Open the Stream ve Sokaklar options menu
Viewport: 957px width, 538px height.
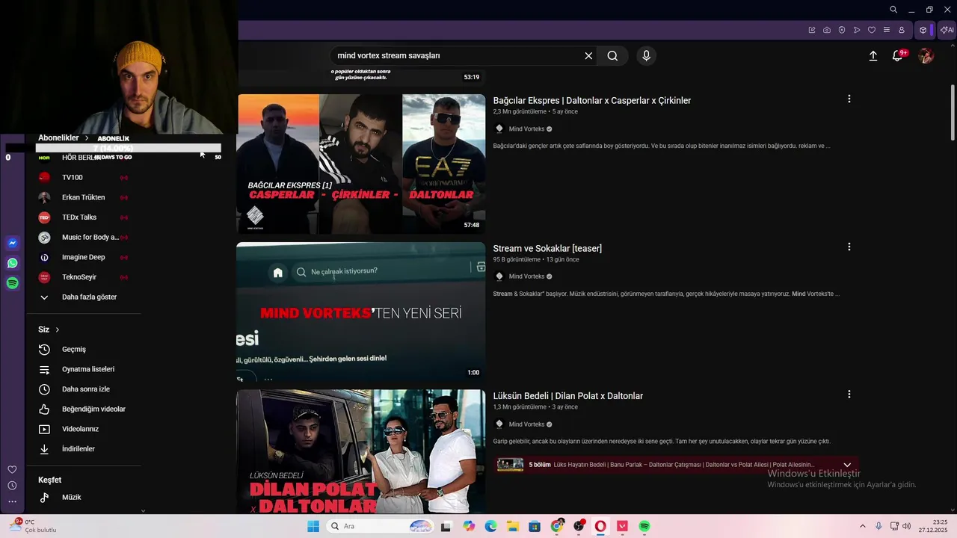(849, 247)
